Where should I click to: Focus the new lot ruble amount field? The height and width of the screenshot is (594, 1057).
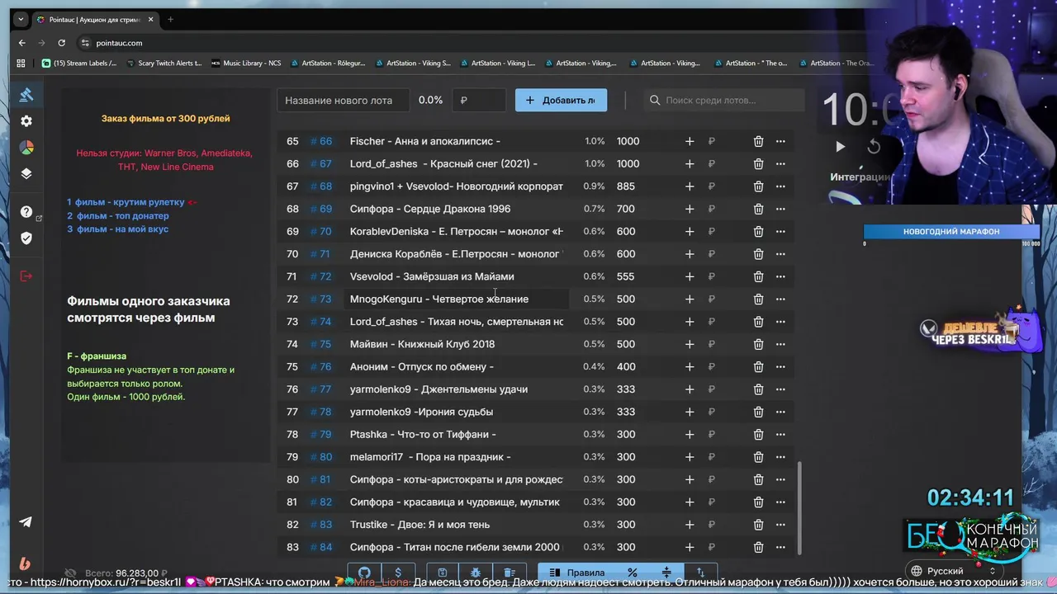point(479,100)
